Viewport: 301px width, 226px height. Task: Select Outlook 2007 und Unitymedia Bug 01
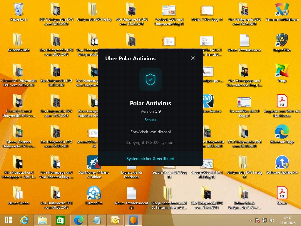169,15
